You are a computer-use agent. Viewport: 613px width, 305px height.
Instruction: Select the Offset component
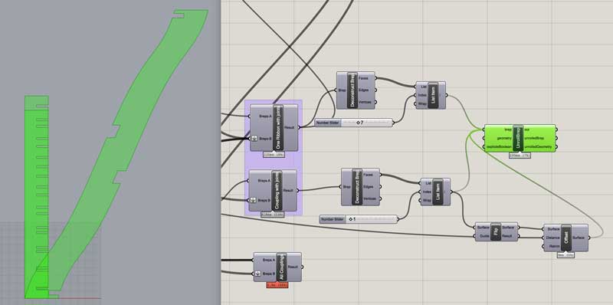(x=566, y=238)
